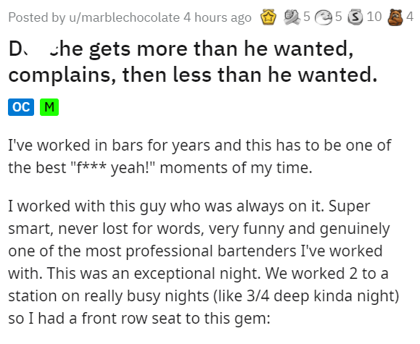This screenshot has width=420, height=344.
Task: Select the blue OC flair tag
Action: [x=21, y=107]
